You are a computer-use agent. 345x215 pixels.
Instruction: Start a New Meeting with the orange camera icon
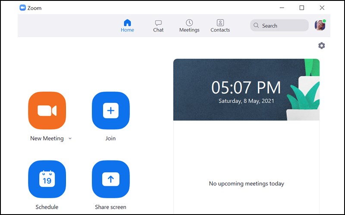[47, 111]
